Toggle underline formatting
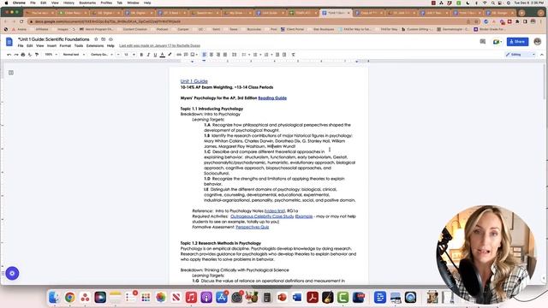Viewport: 548px width, 308px height. 156,55
